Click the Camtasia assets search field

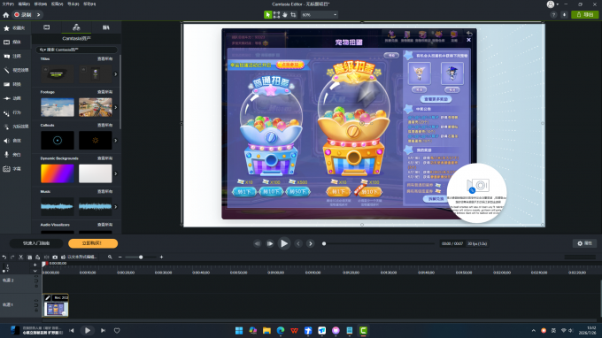77,50
